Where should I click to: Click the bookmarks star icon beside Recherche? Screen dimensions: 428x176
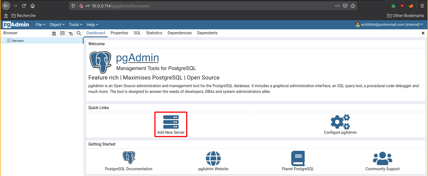(x=6, y=16)
